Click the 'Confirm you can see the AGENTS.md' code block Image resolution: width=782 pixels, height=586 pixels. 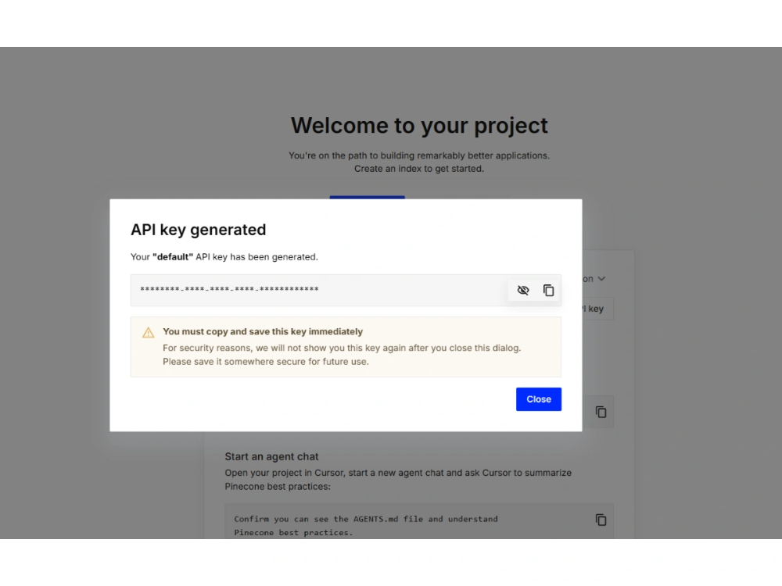[x=419, y=522]
